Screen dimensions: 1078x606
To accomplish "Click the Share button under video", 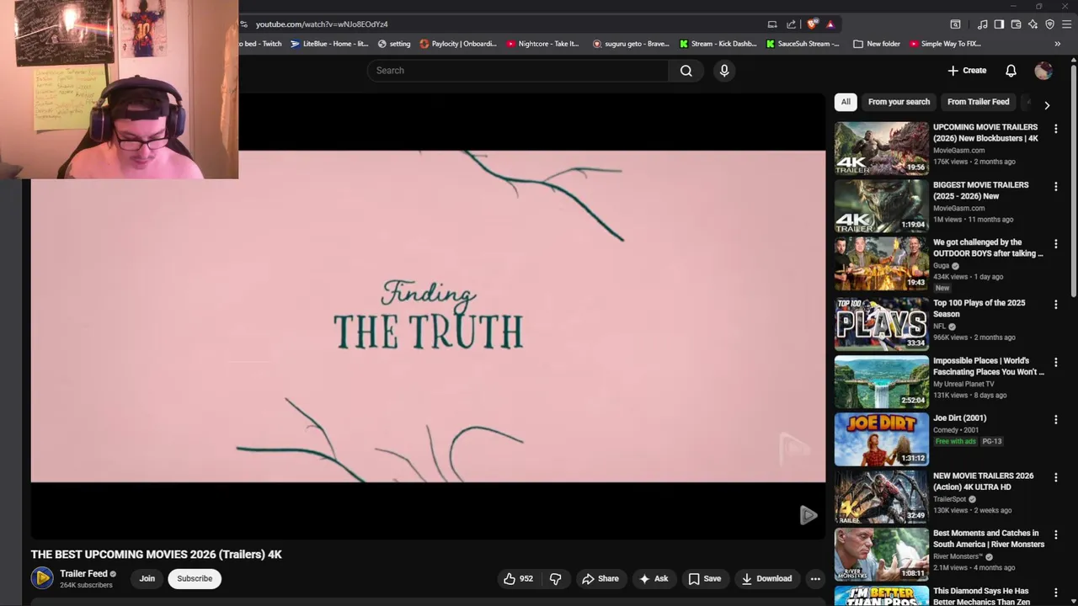I will pos(600,579).
